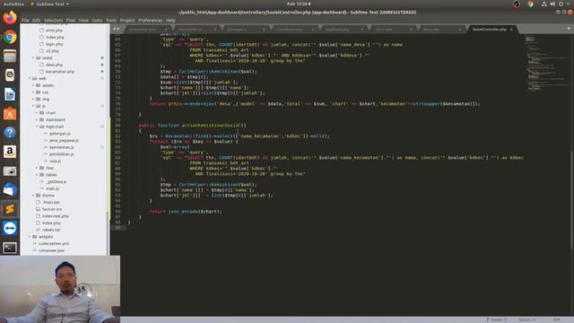Click the Chrome icon in the top-right tray
The height and width of the screenshot is (323, 574).
[x=530, y=4]
